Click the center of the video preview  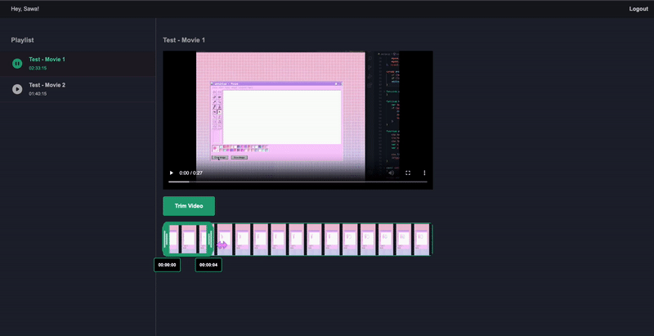298,120
